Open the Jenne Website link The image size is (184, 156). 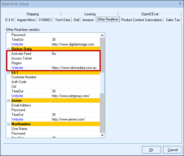tap(17, 119)
